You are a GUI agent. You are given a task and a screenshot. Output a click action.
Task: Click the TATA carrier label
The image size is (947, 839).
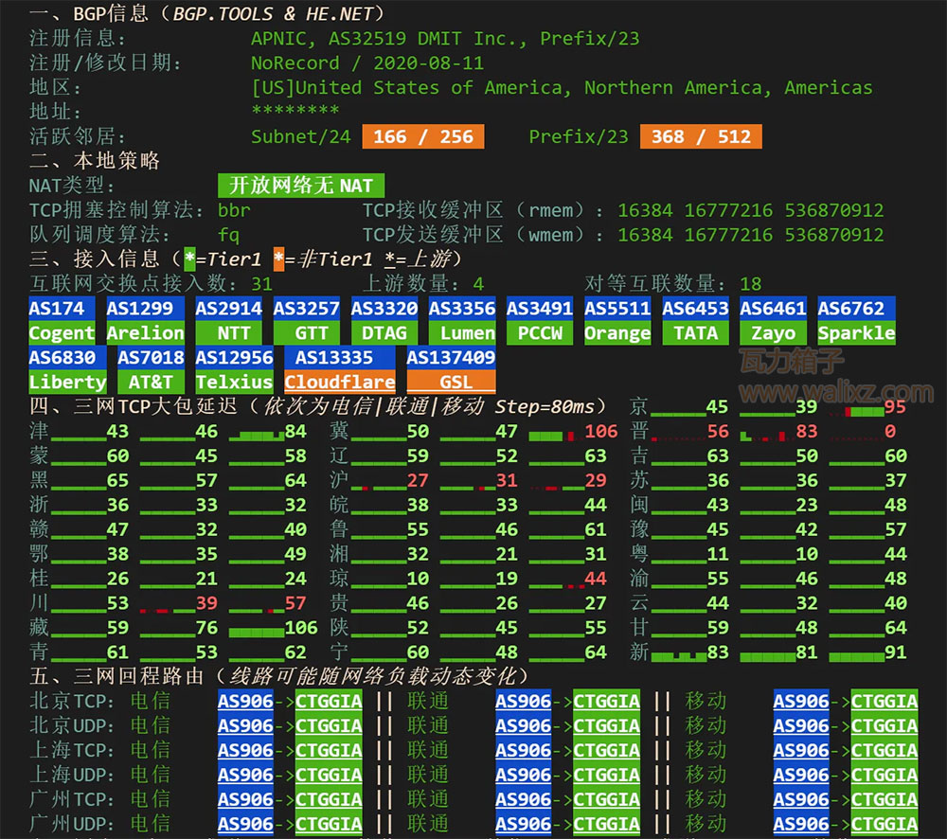pyautogui.click(x=695, y=332)
